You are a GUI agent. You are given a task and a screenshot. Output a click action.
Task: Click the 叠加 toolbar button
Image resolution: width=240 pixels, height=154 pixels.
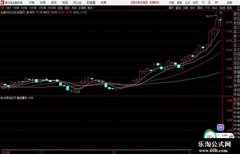click(178, 8)
